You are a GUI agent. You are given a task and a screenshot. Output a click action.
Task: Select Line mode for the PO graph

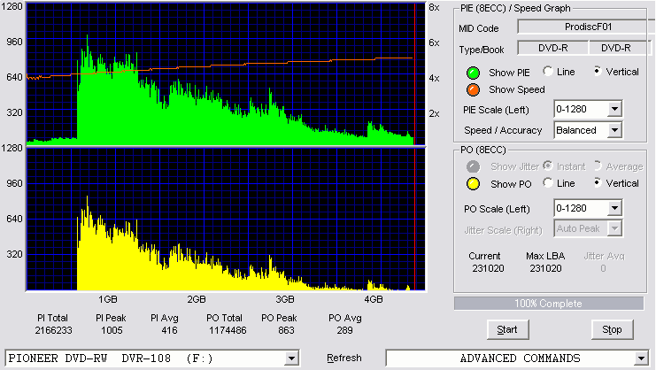(548, 183)
